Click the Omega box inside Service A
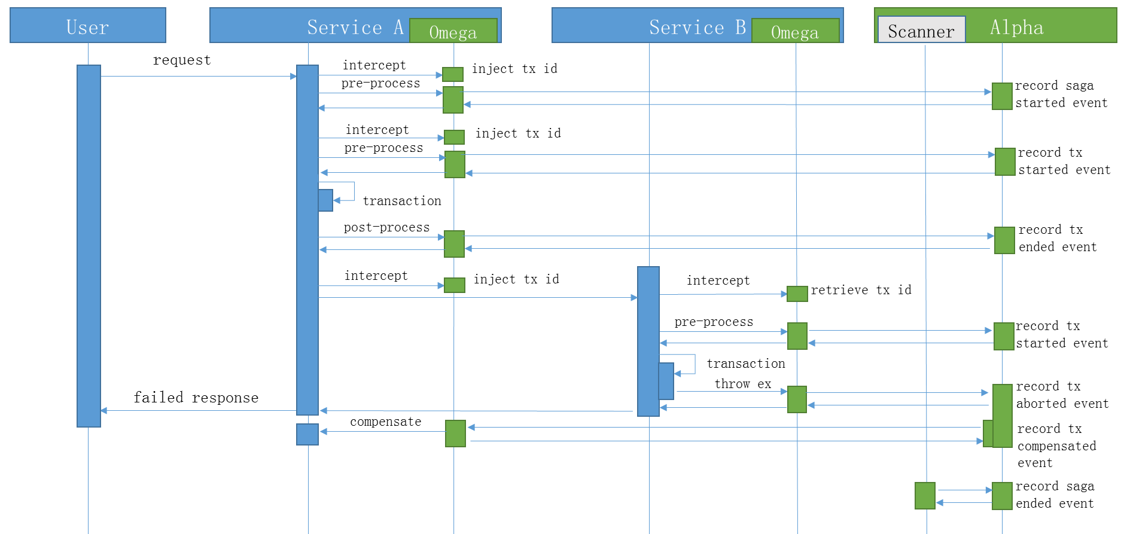The width and height of the screenshot is (1124, 534). click(453, 32)
